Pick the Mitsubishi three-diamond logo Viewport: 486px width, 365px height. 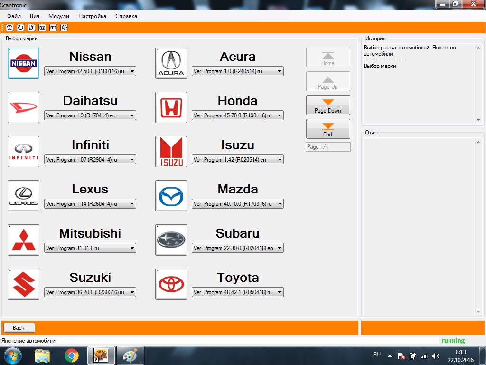[24, 240]
